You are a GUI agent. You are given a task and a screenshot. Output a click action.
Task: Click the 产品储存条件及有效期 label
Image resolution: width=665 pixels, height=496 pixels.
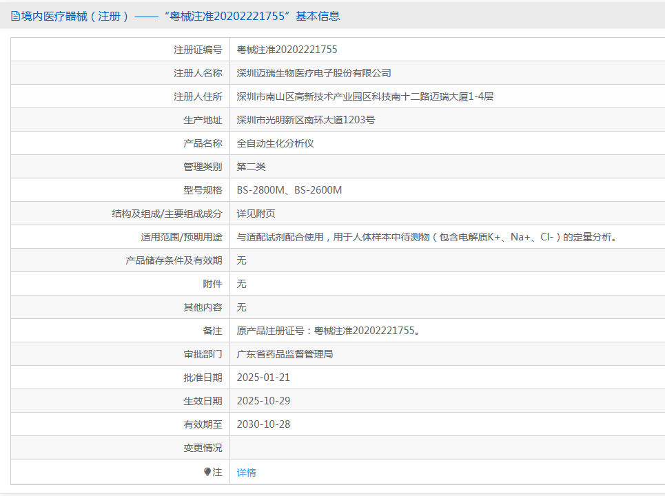[174, 260]
